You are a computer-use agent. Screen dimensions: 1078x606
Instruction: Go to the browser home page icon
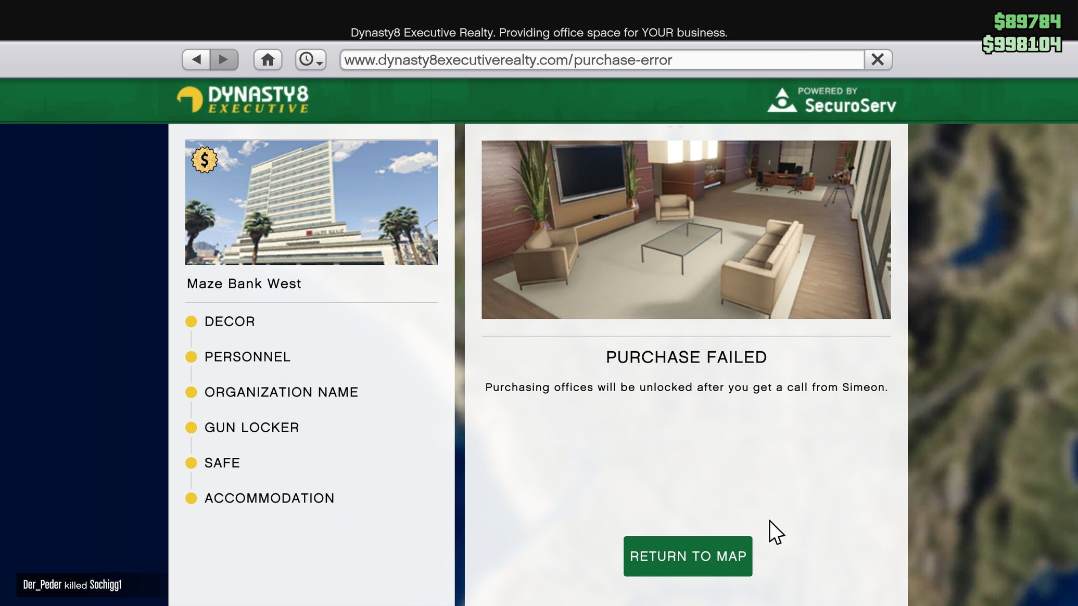[268, 59]
